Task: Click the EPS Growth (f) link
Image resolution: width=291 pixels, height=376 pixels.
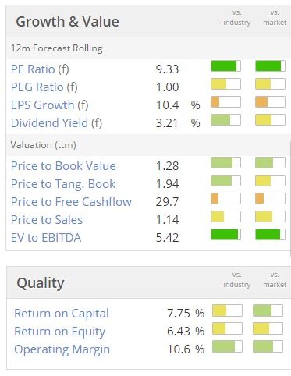Action: 50,105
